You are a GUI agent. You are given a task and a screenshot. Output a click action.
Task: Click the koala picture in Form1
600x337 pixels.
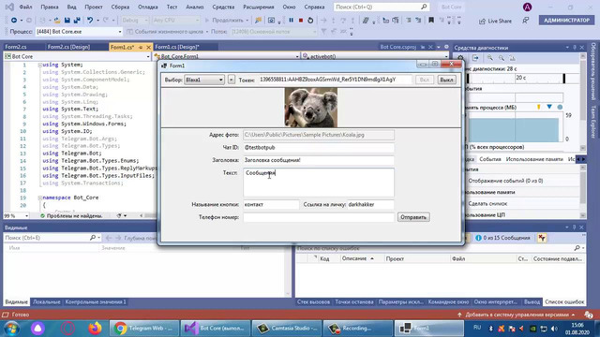[x=310, y=108]
